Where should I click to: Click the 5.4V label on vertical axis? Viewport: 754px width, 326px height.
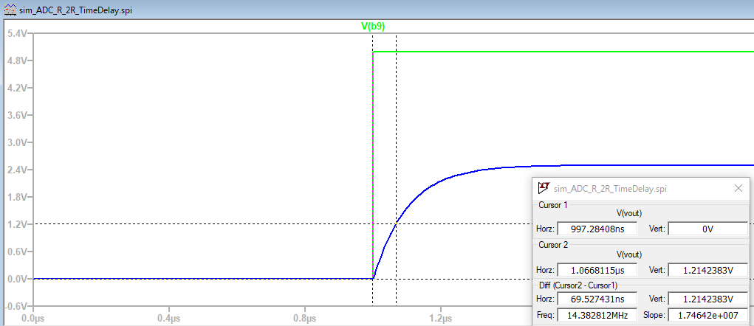(x=15, y=34)
